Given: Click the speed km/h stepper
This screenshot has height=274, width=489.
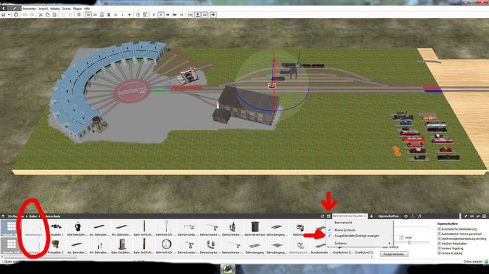Looking at the screenshot, I should 402,238.
